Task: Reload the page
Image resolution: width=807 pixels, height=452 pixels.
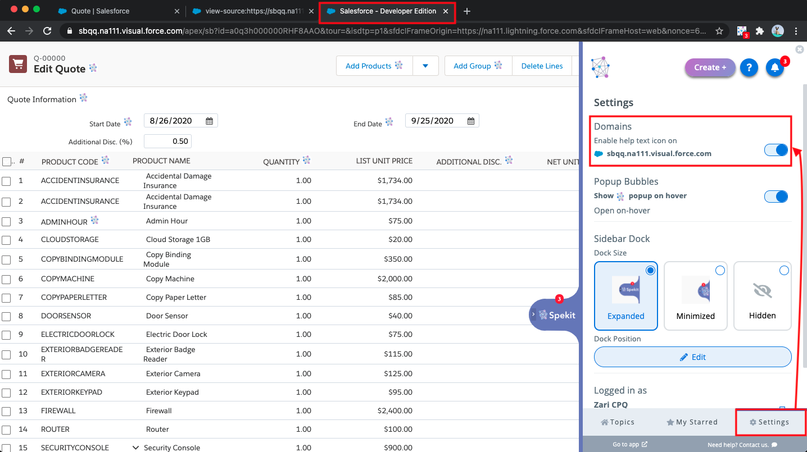Action: [x=47, y=31]
